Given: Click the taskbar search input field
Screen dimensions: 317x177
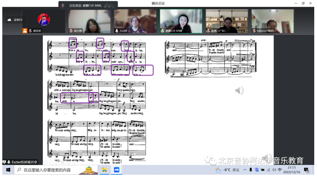Looking at the screenshot, I should pyautogui.click(x=47, y=170).
